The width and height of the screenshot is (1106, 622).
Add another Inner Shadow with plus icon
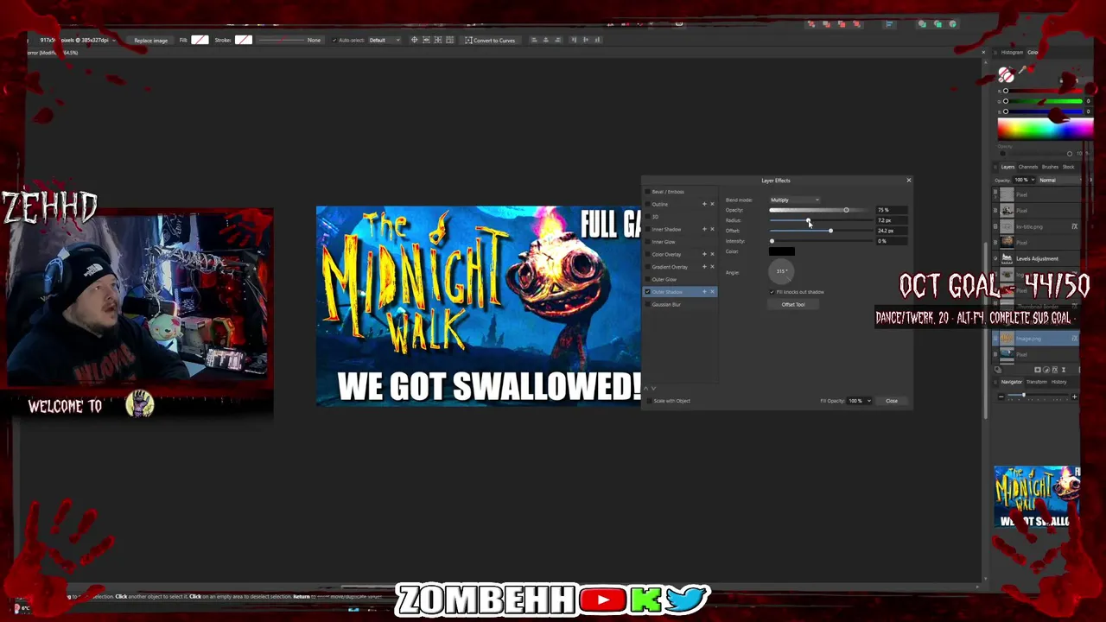(x=704, y=229)
